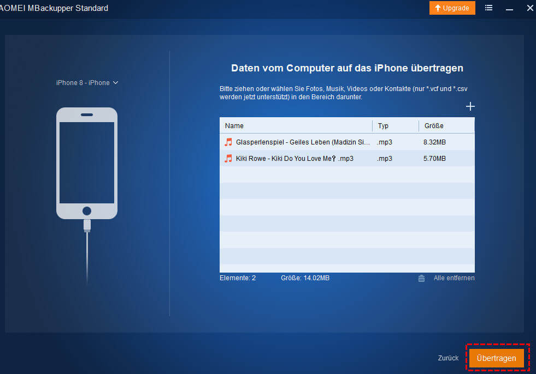The width and height of the screenshot is (536, 374).
Task: Minimize the MBackupper window
Action: 509,8
